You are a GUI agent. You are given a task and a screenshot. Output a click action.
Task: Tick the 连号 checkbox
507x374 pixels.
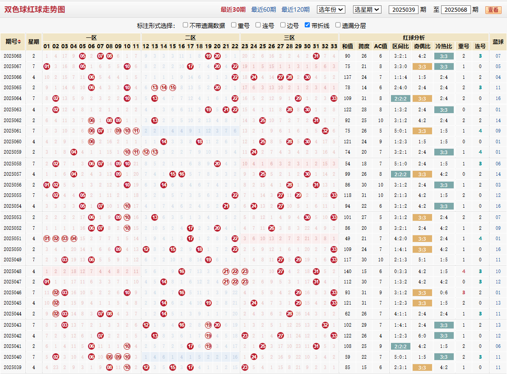258,25
